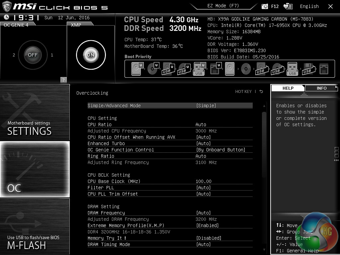Change the language from English
The width and height of the screenshot is (340, 255).
[309, 6]
